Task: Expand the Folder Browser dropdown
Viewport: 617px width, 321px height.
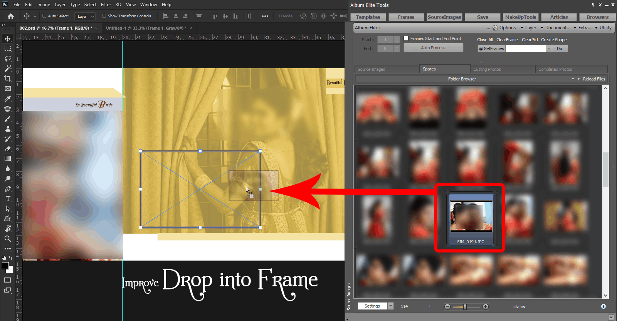Action: pyautogui.click(x=573, y=79)
